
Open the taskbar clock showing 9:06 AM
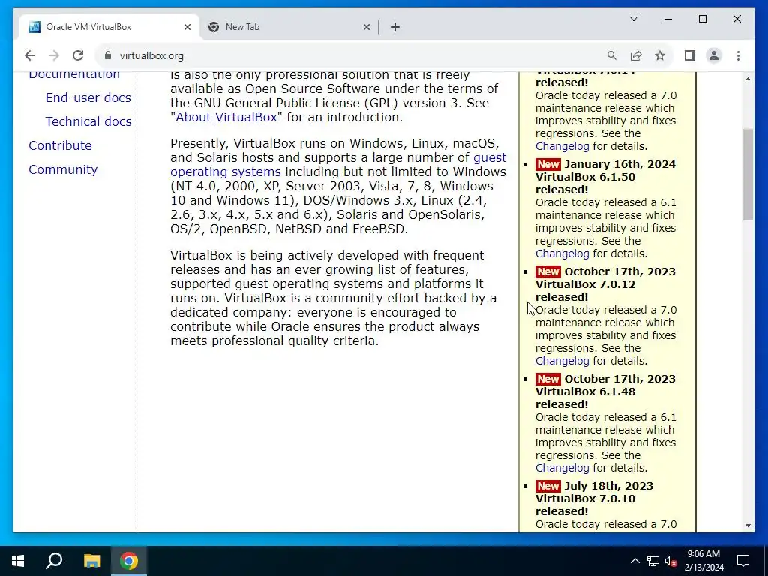[x=703, y=561]
